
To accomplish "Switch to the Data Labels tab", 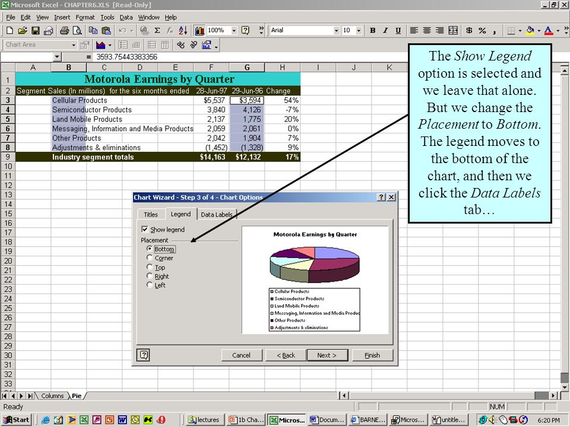I will pyautogui.click(x=217, y=215).
